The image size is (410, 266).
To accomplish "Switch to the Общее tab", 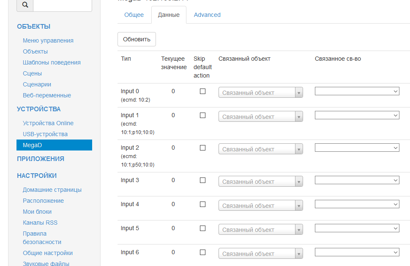I will (x=134, y=15).
